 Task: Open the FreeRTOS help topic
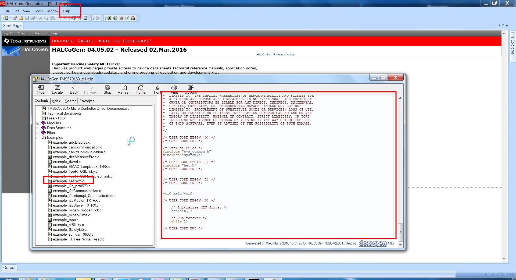[x=54, y=118]
